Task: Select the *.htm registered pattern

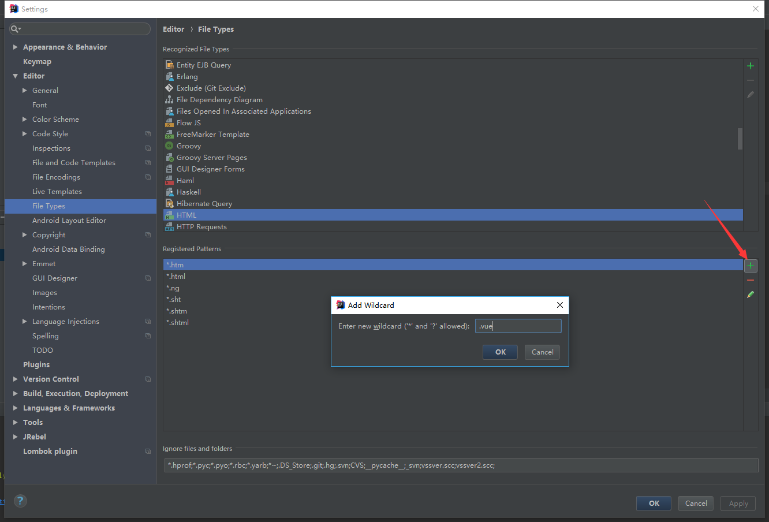Action: (x=453, y=265)
